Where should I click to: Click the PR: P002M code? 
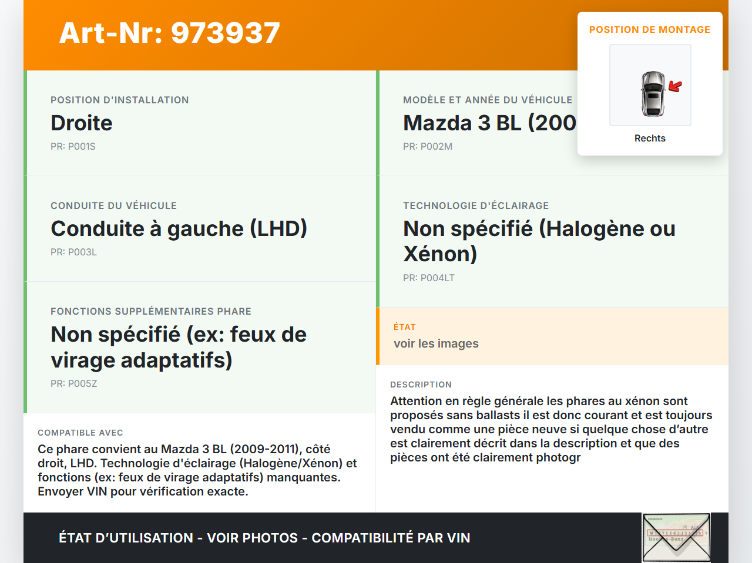[428, 146]
